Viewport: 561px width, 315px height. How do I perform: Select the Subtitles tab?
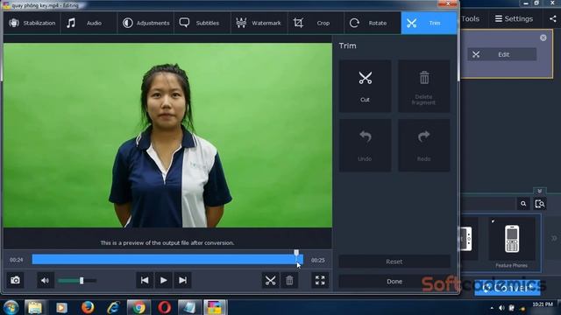coord(202,23)
